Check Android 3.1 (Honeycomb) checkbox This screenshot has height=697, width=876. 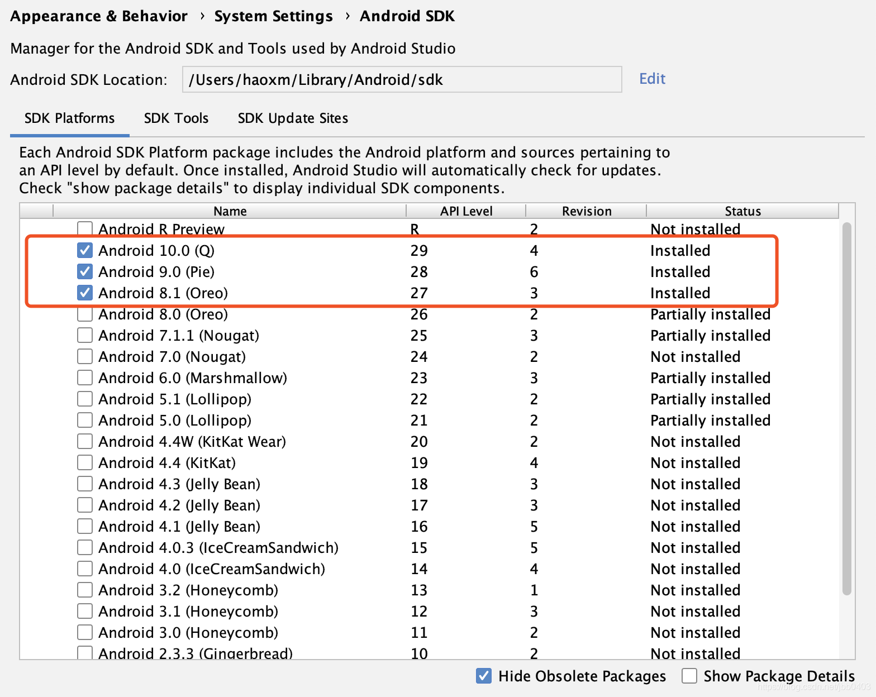tap(85, 611)
